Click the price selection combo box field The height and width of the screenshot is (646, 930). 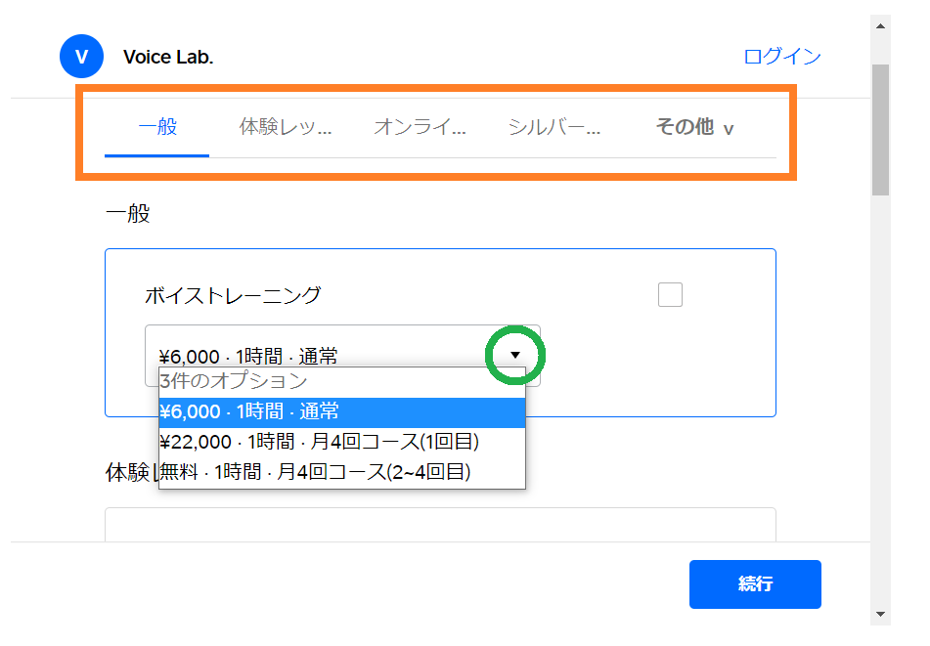[x=313, y=356]
